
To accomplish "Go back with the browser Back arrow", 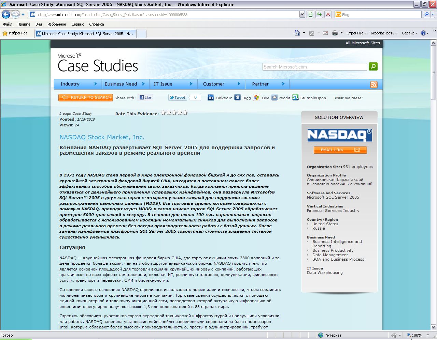I will 6,14.
